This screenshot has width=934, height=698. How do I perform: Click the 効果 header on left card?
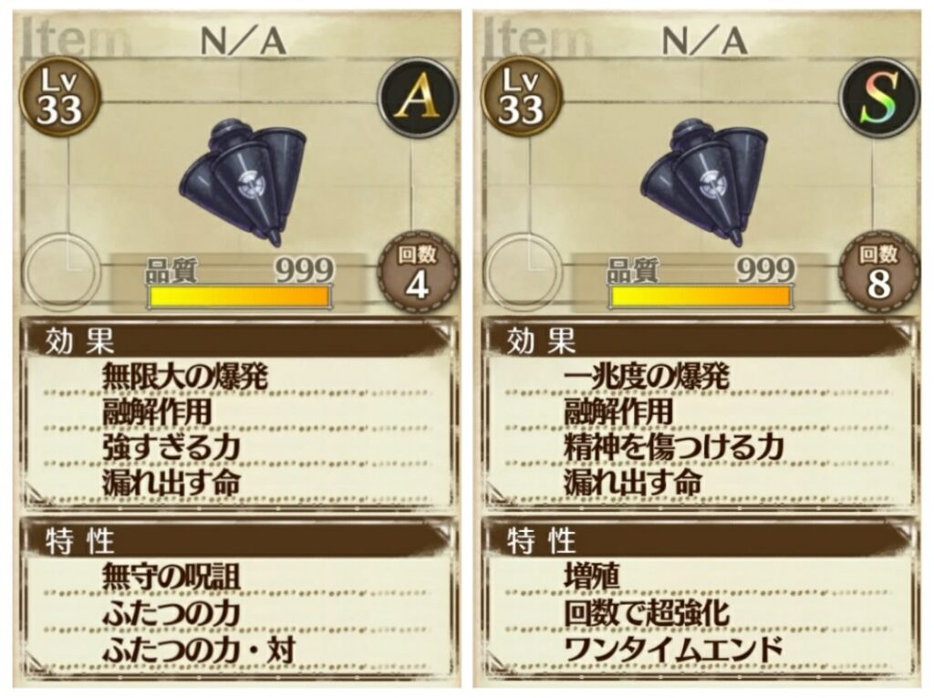point(80,342)
